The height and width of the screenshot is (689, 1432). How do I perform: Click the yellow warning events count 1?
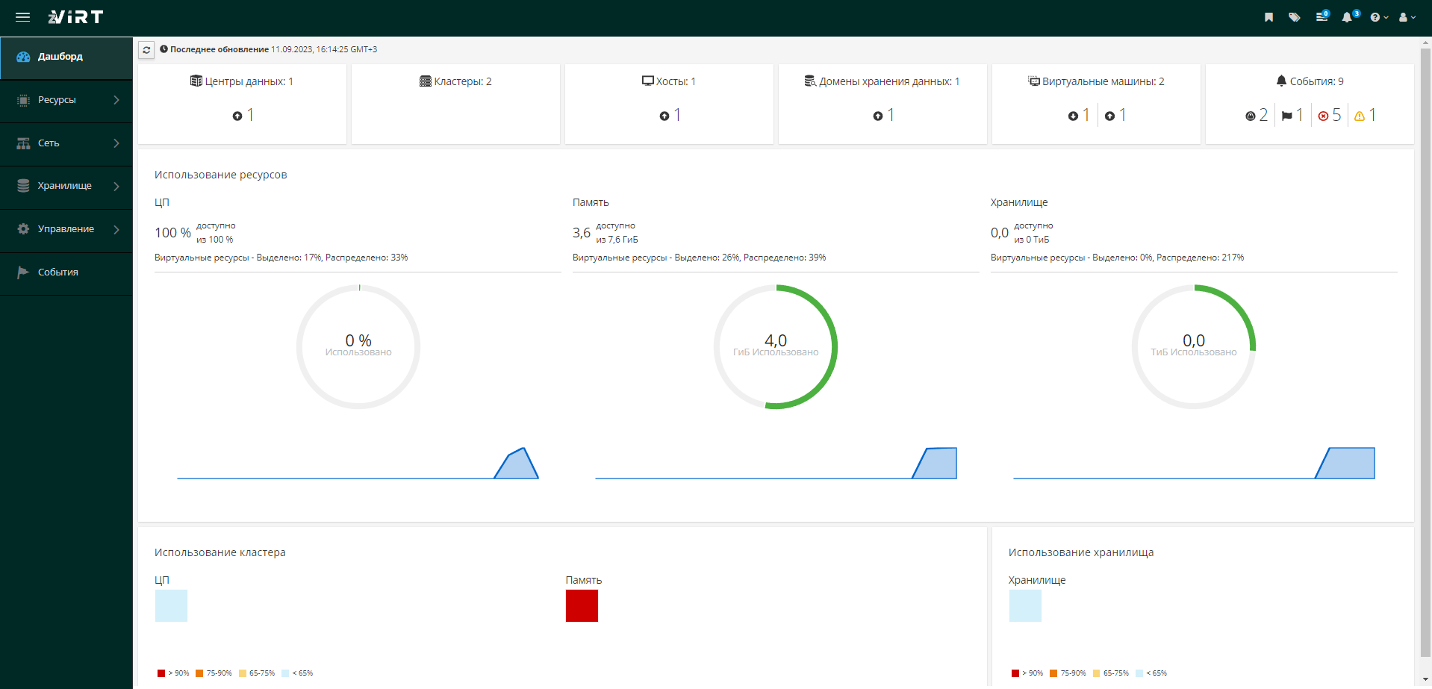1366,115
